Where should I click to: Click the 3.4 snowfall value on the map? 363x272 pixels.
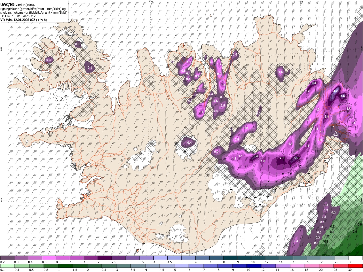pyautogui.click(x=314, y=83)
